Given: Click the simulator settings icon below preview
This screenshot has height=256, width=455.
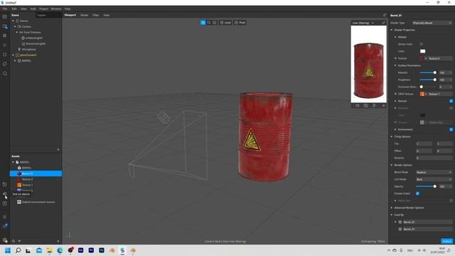Looking at the screenshot, I should pyautogui.click(x=384, y=106).
